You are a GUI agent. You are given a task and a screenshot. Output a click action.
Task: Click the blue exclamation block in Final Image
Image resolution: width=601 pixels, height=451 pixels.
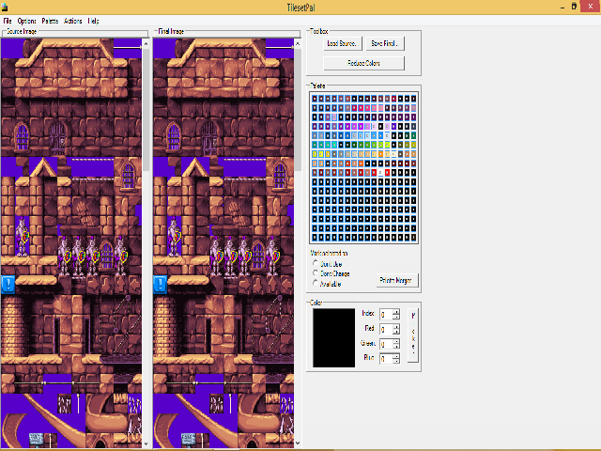pyautogui.click(x=160, y=285)
